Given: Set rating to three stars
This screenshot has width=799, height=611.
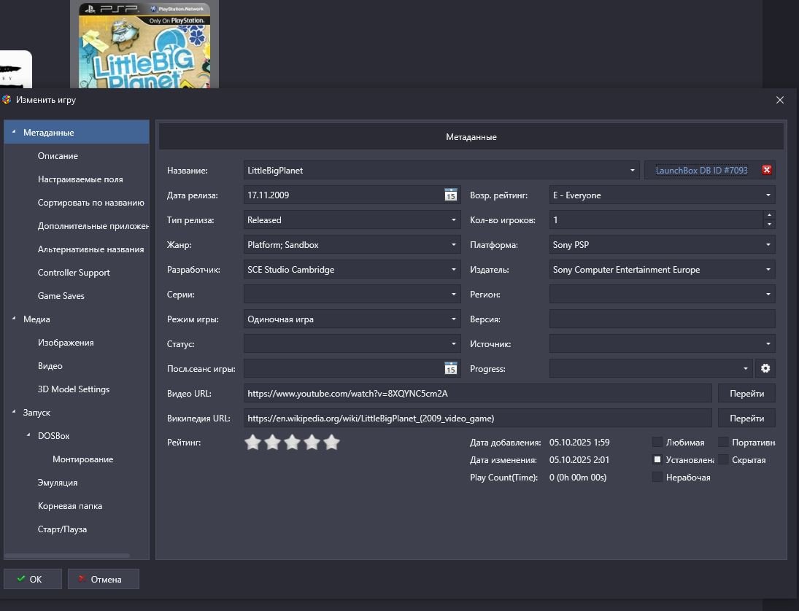Looking at the screenshot, I should pyautogui.click(x=292, y=443).
